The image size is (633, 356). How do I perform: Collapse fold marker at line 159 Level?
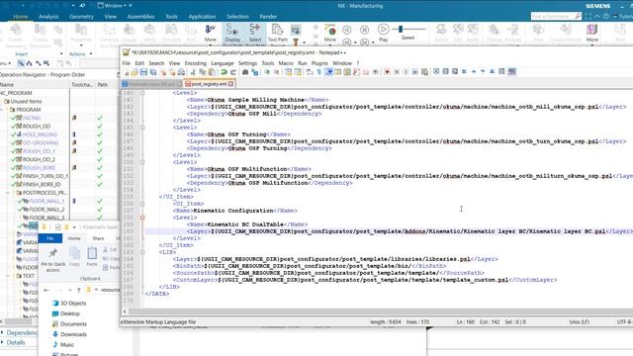(x=142, y=218)
